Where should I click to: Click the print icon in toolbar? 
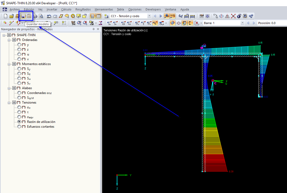point(35,16)
